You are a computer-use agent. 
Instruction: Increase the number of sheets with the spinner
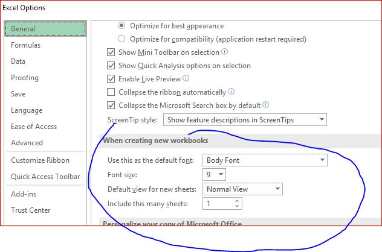pos(238,201)
